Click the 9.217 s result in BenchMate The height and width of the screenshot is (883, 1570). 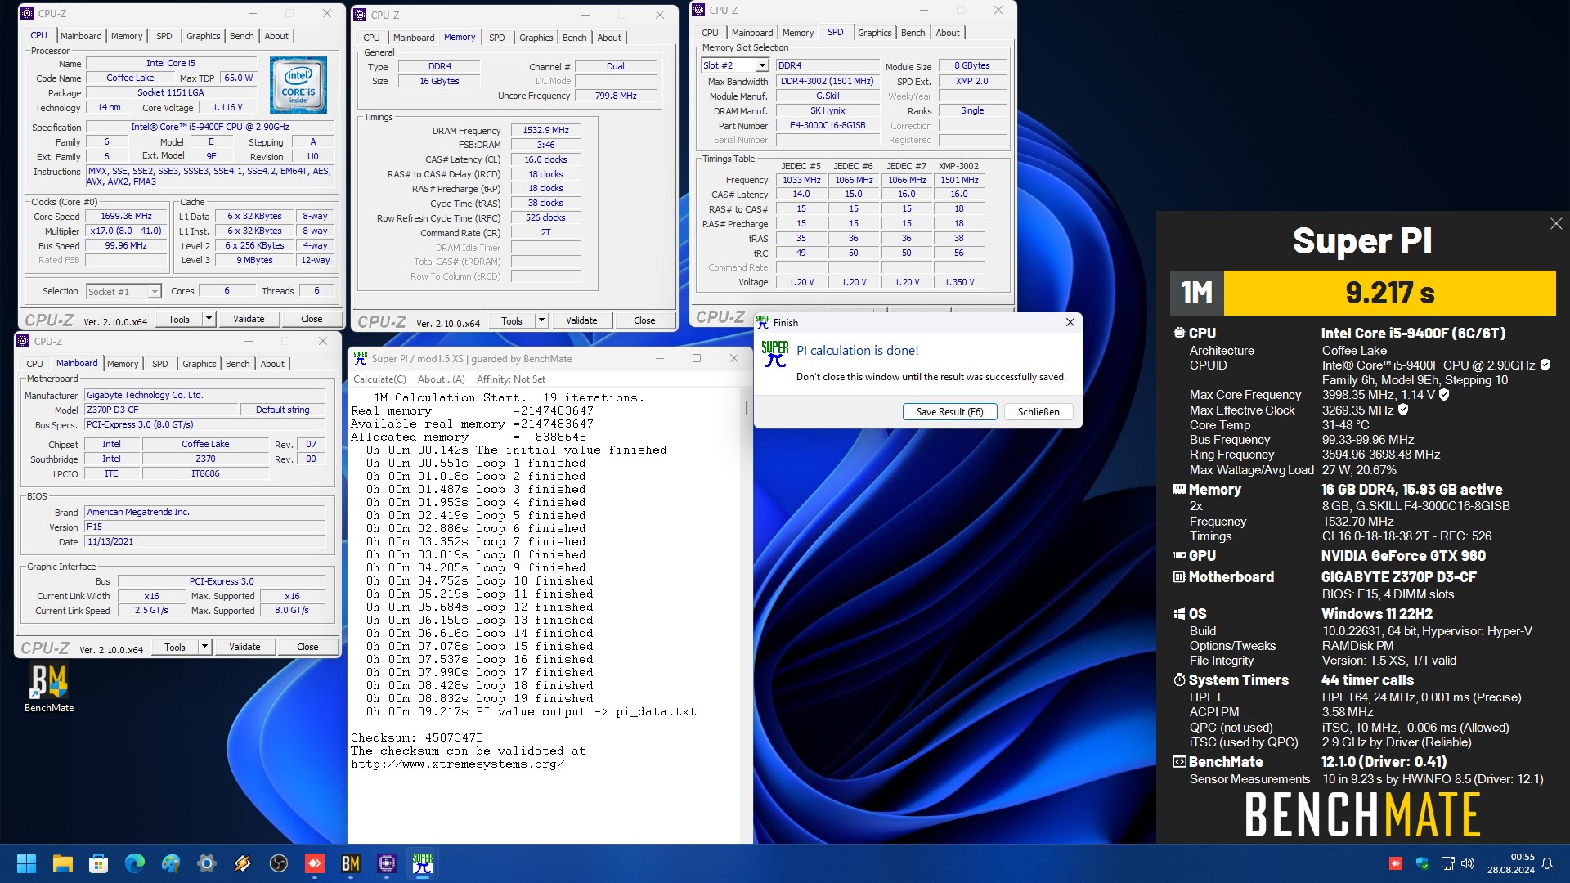click(1389, 293)
